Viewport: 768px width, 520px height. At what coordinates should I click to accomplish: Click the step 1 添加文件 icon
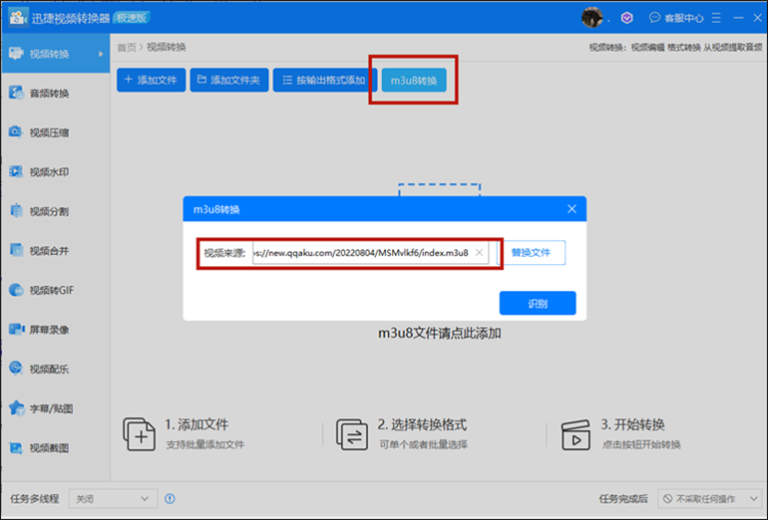[x=139, y=434]
